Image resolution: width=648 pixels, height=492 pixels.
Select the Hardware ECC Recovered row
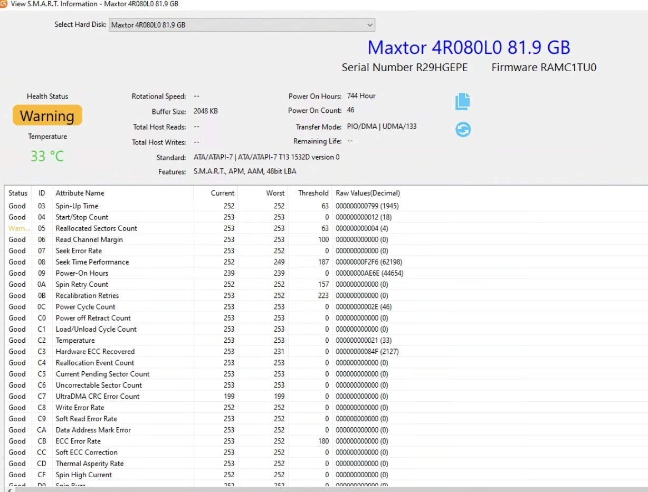tap(326, 352)
